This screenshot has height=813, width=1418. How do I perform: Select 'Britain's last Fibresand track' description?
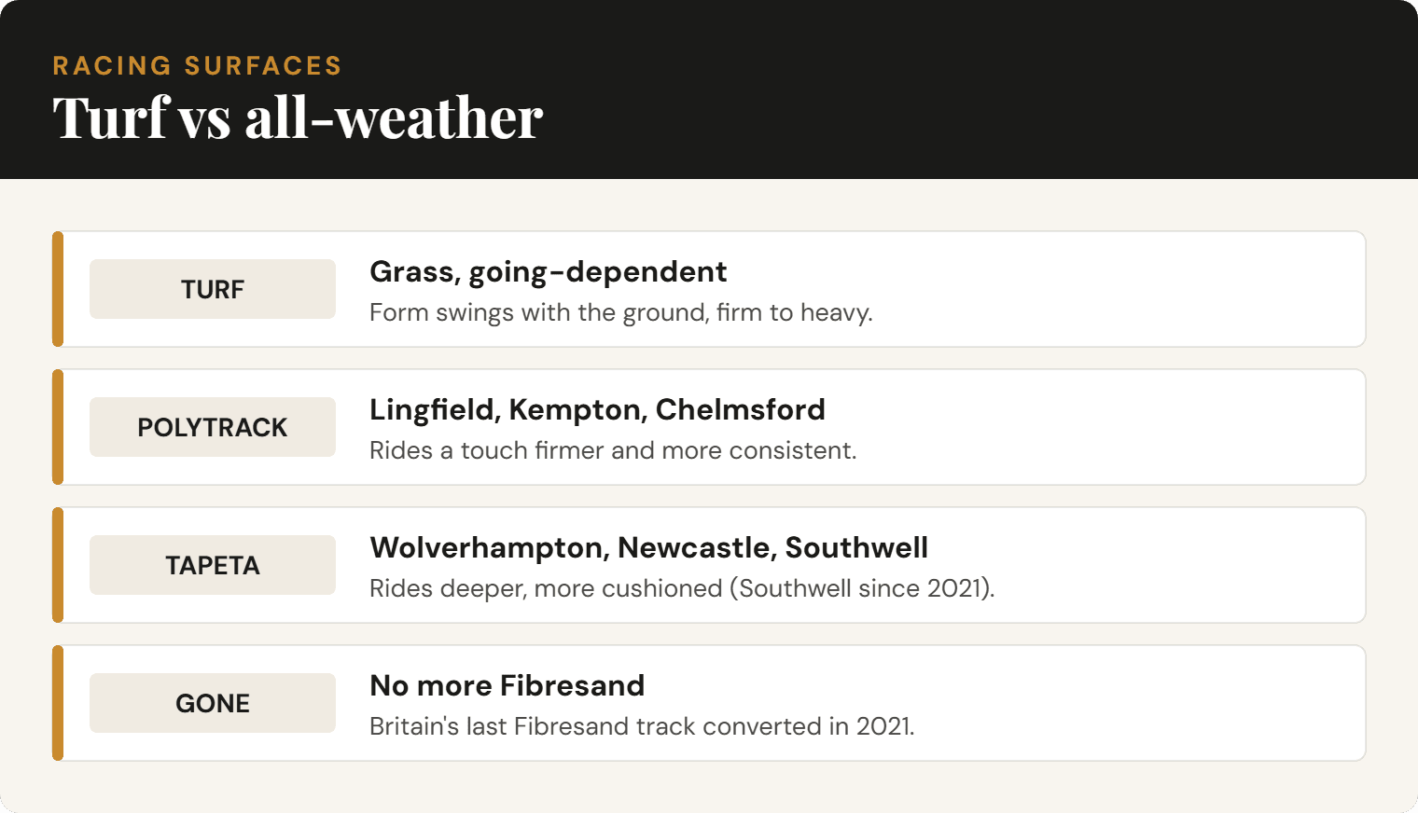pyautogui.click(x=642, y=726)
